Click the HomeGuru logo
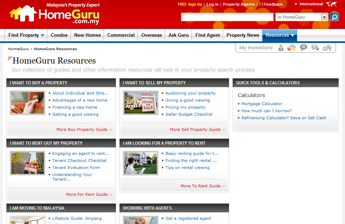The height and width of the screenshot is (224, 345). [x=55, y=14]
